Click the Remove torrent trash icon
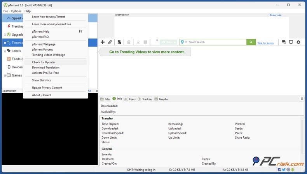The image size is (307, 174). pos(129,42)
